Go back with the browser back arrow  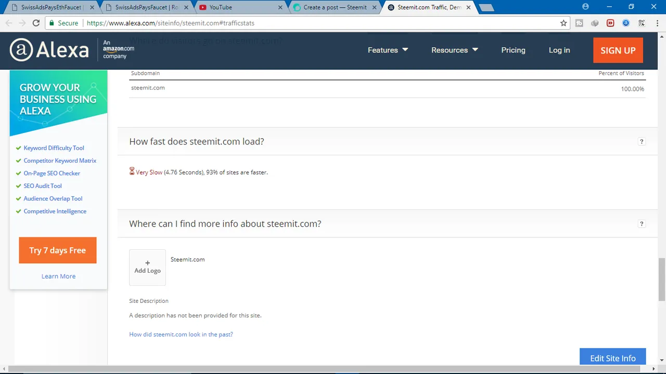point(9,23)
